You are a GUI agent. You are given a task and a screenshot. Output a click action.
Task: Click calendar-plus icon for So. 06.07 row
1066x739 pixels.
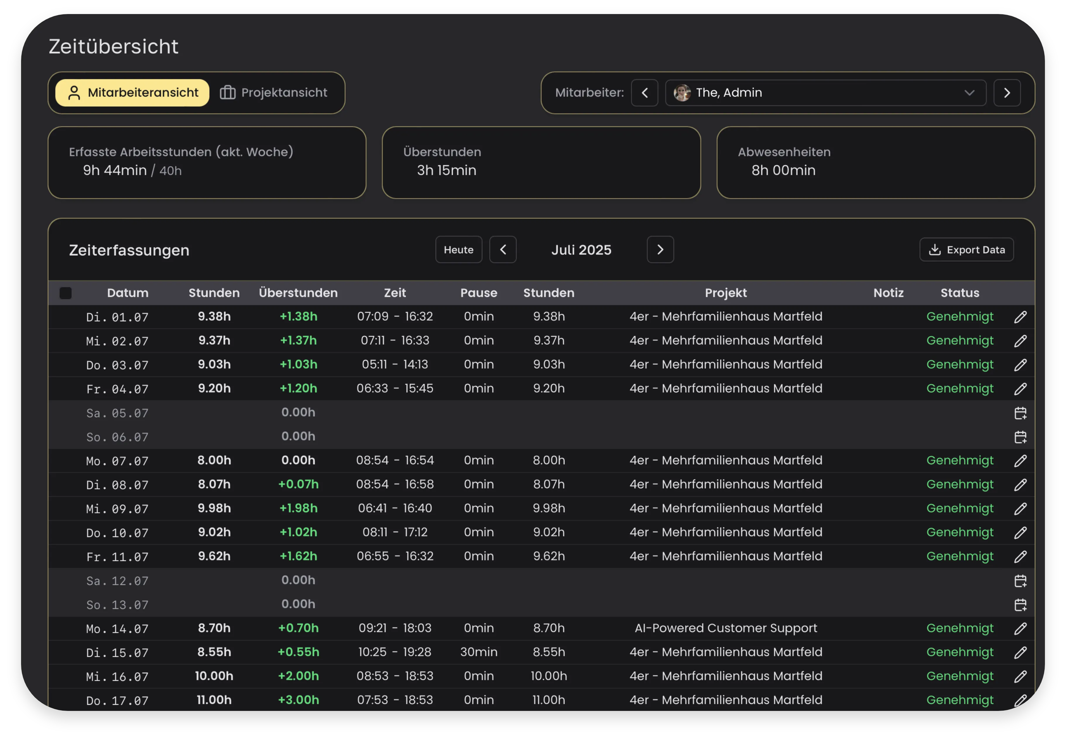(x=1020, y=436)
